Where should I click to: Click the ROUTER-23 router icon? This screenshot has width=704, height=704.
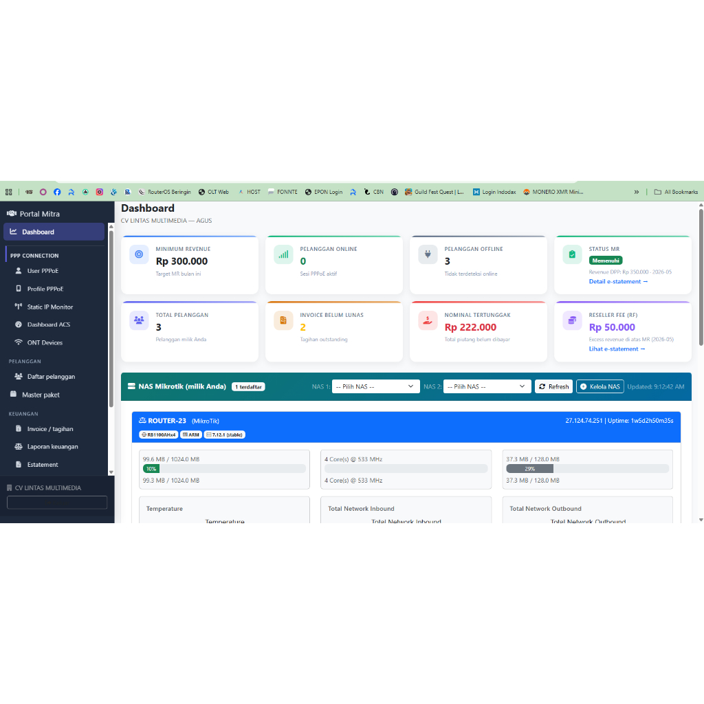(142, 421)
